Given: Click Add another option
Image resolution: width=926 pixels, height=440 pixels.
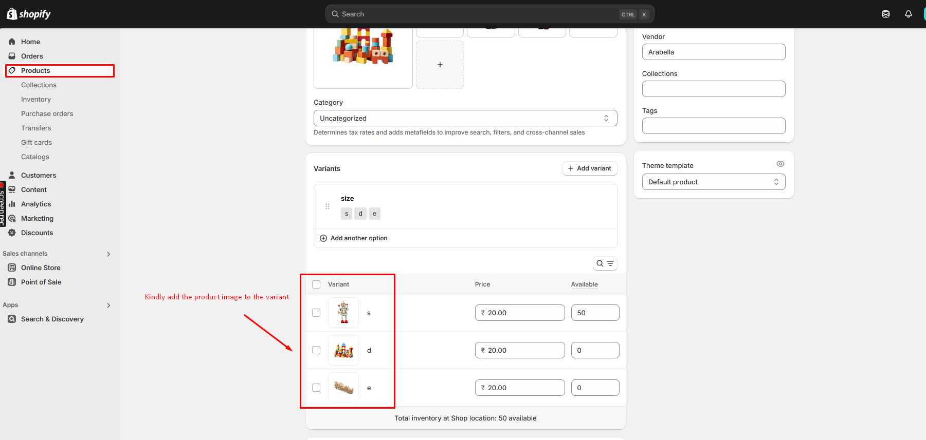Looking at the screenshot, I should pos(354,238).
